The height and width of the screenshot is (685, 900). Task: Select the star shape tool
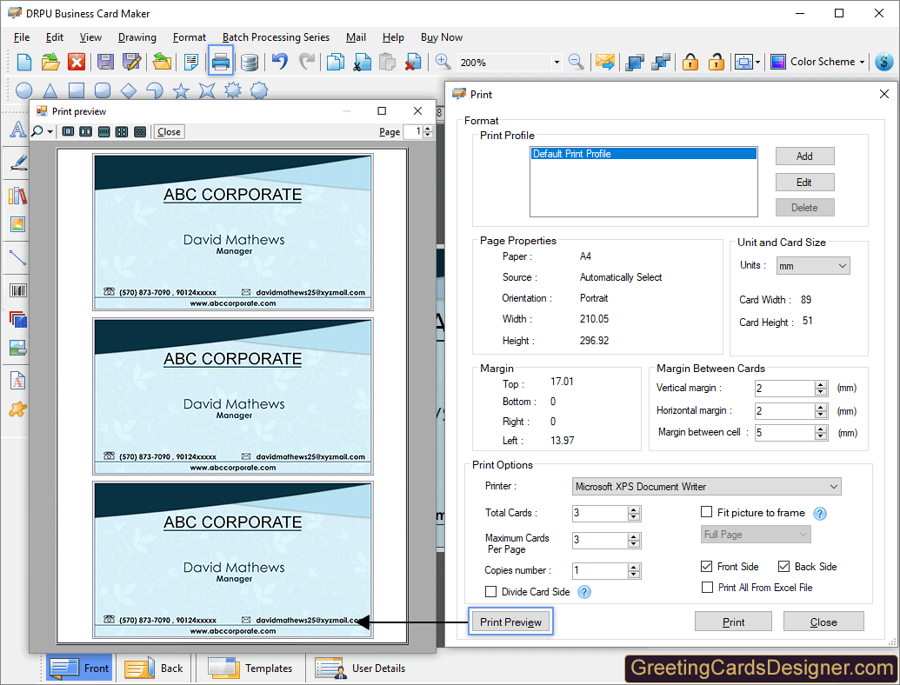[x=181, y=90]
